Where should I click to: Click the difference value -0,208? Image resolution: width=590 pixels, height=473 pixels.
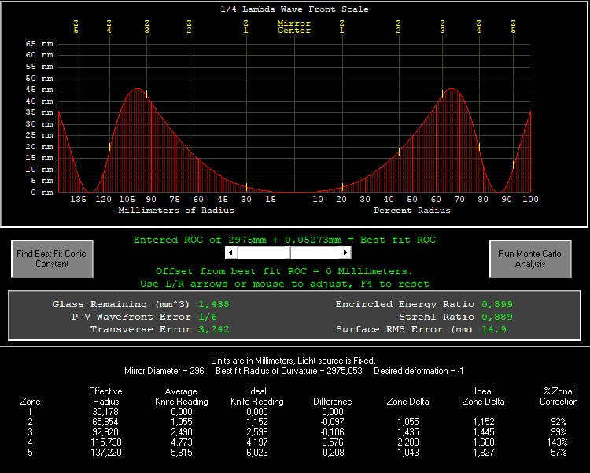click(332, 453)
